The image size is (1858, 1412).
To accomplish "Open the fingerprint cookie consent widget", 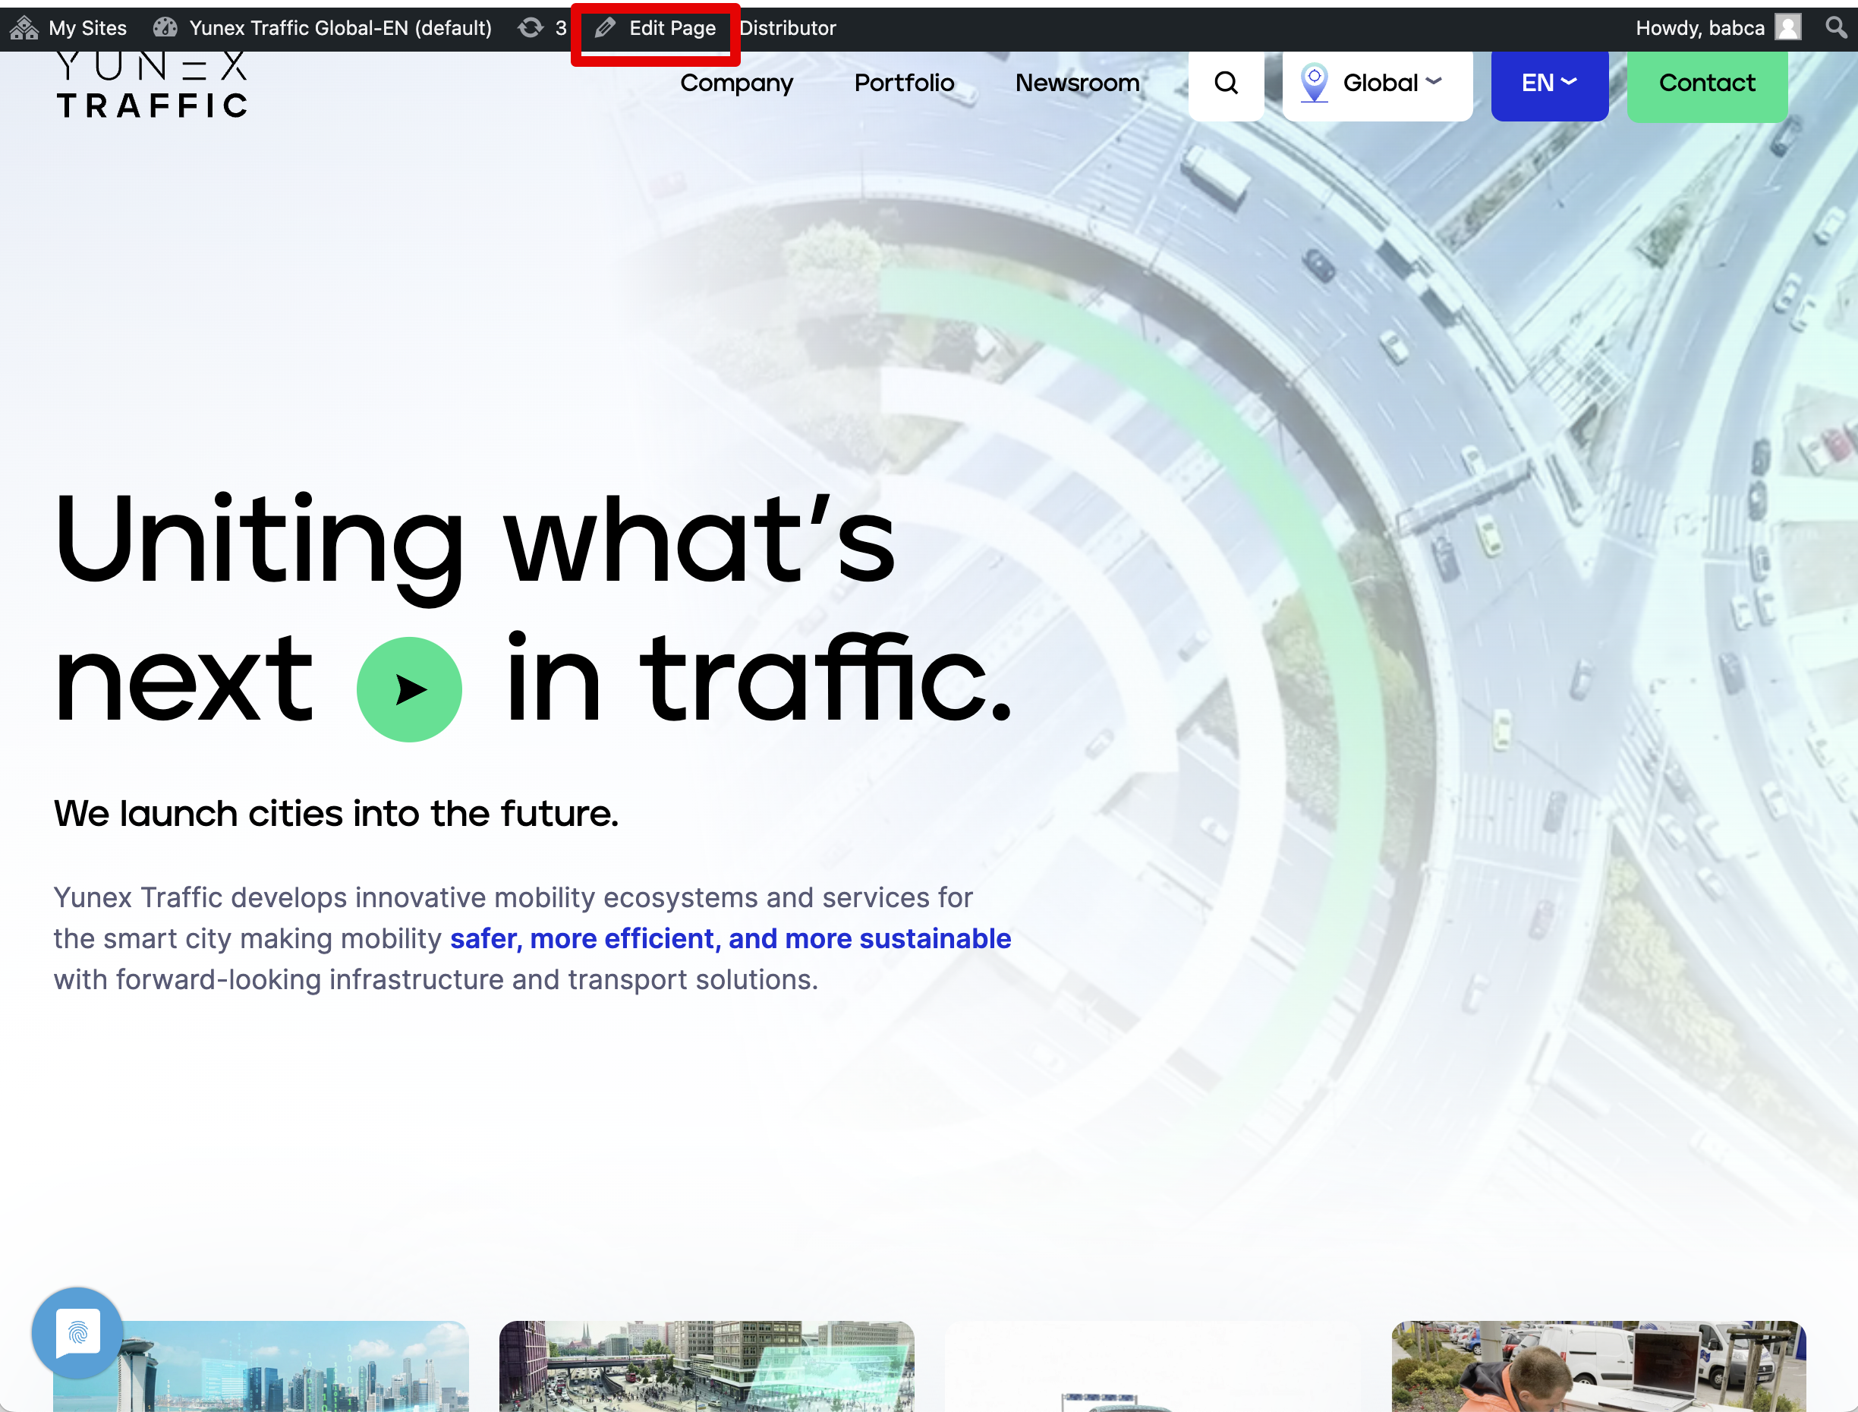I will [77, 1332].
